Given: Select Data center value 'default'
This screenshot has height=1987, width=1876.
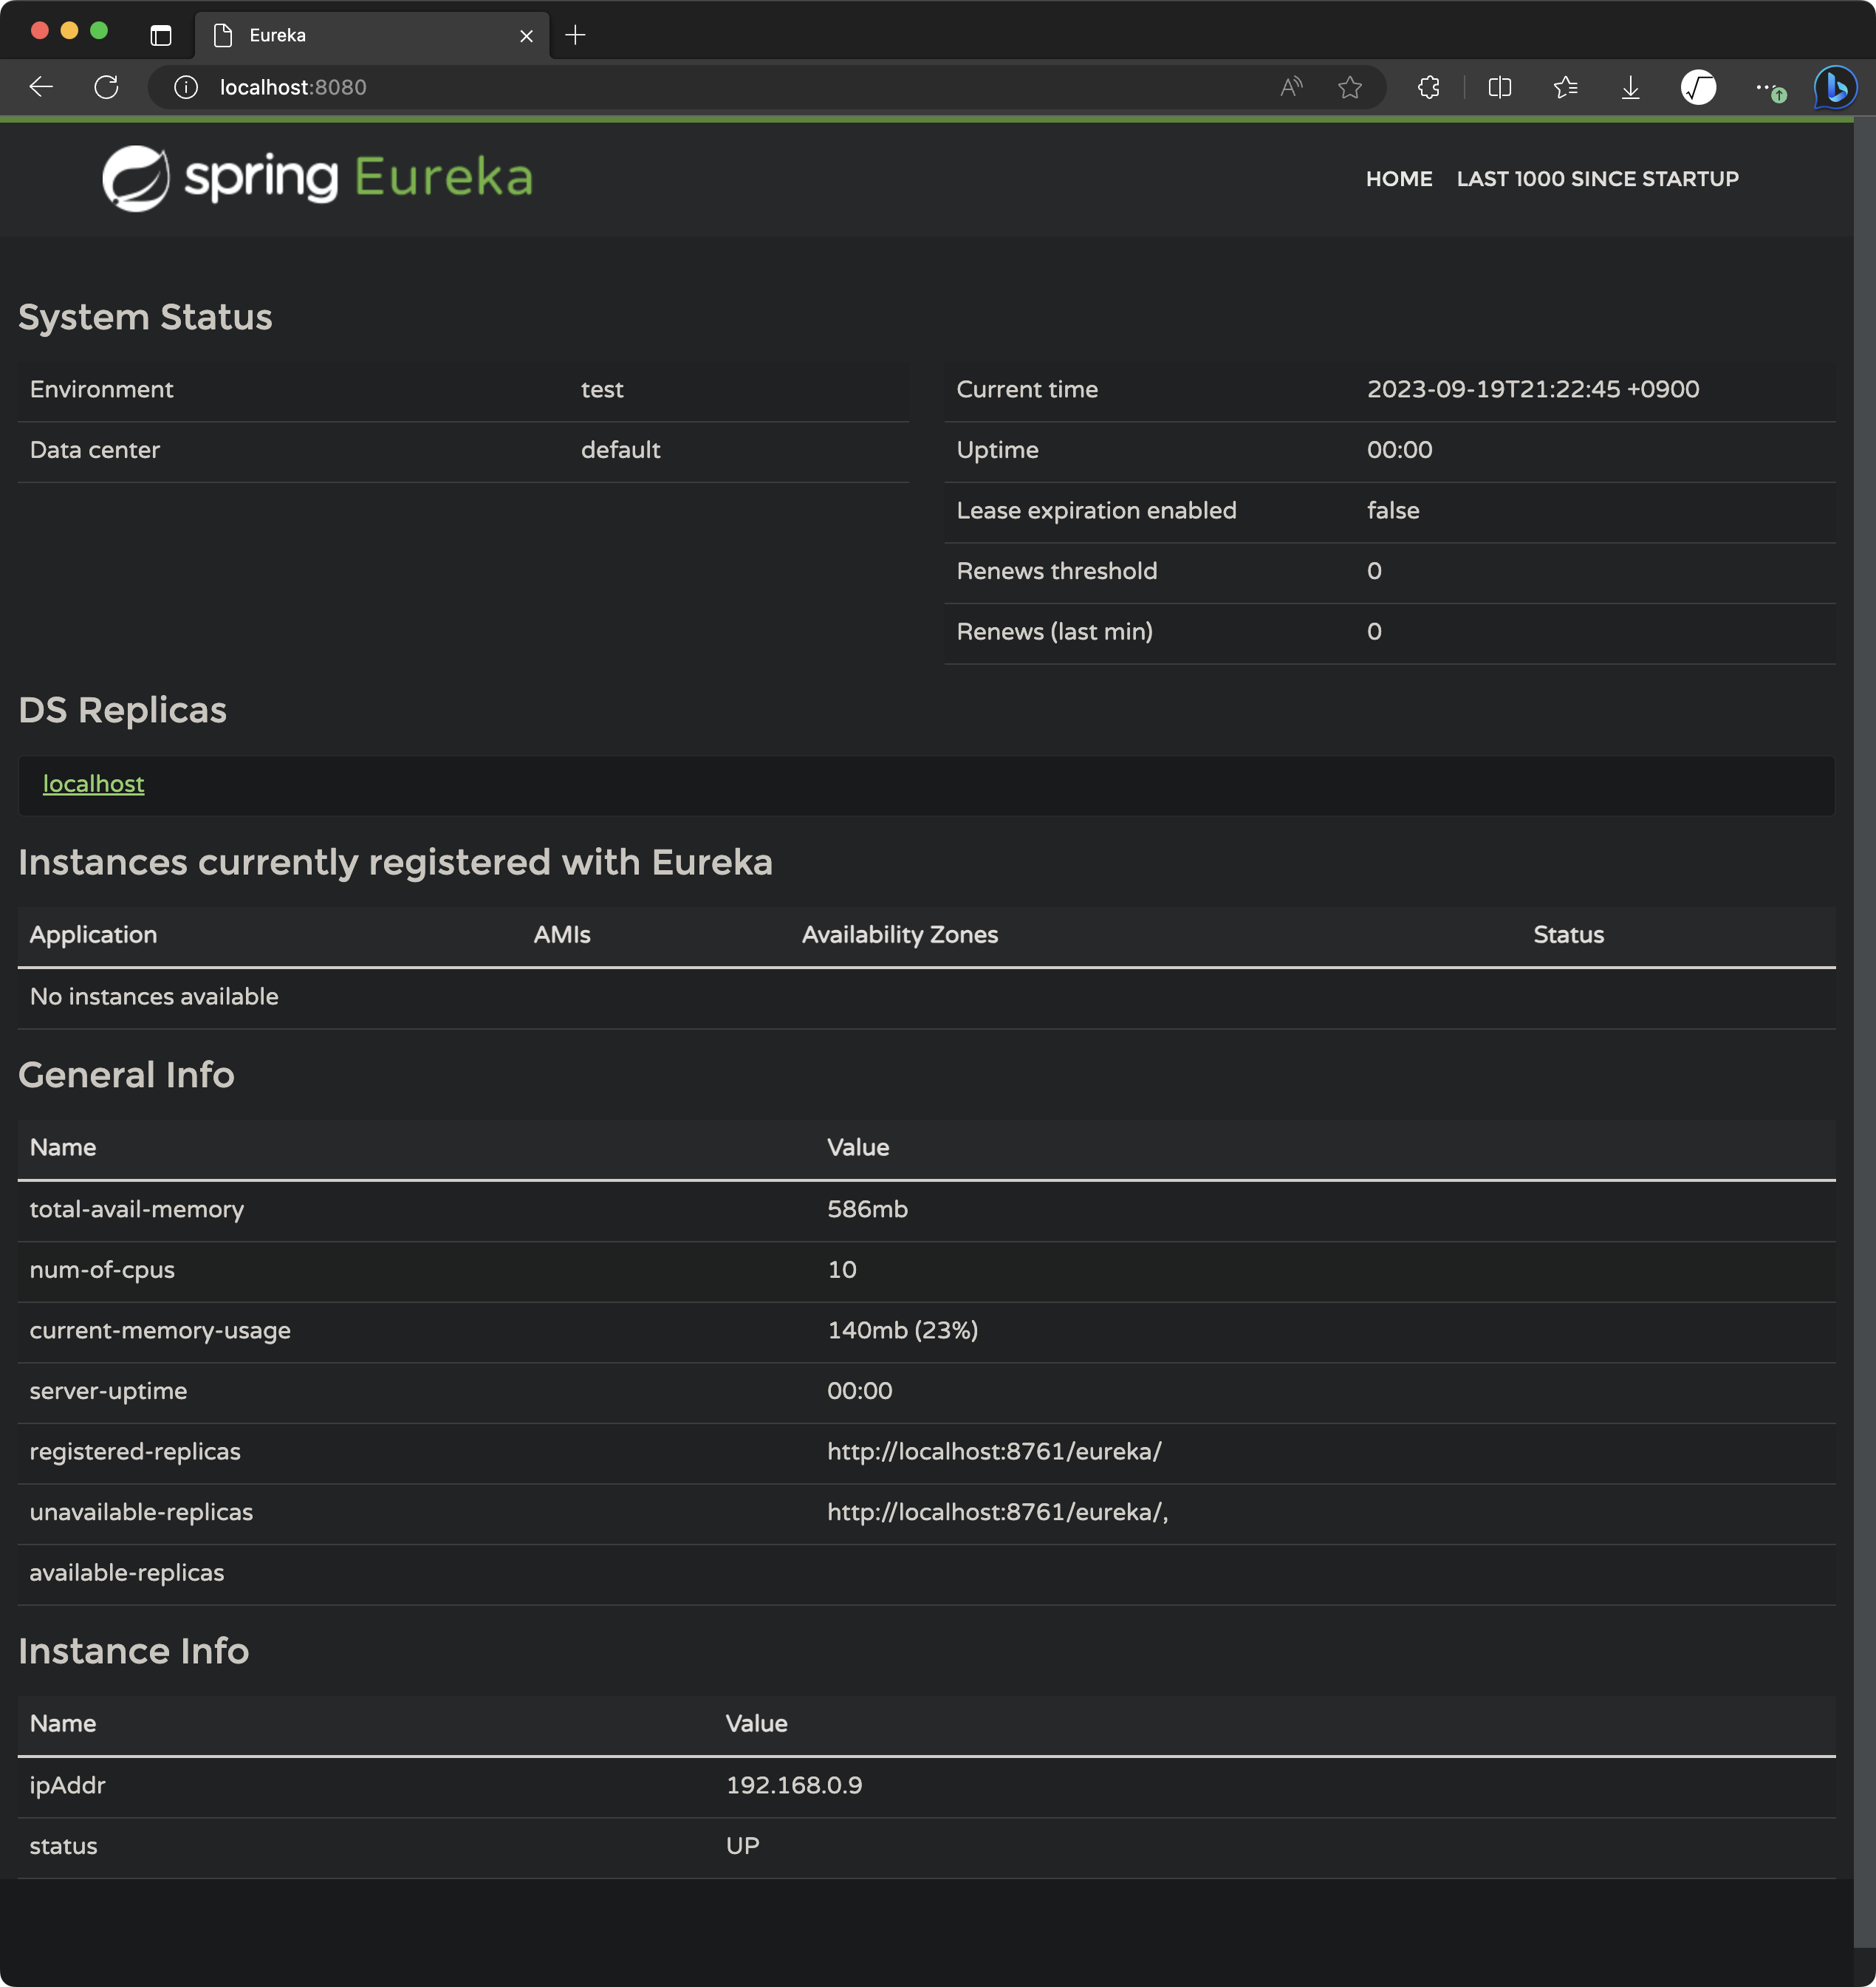Looking at the screenshot, I should click(620, 449).
